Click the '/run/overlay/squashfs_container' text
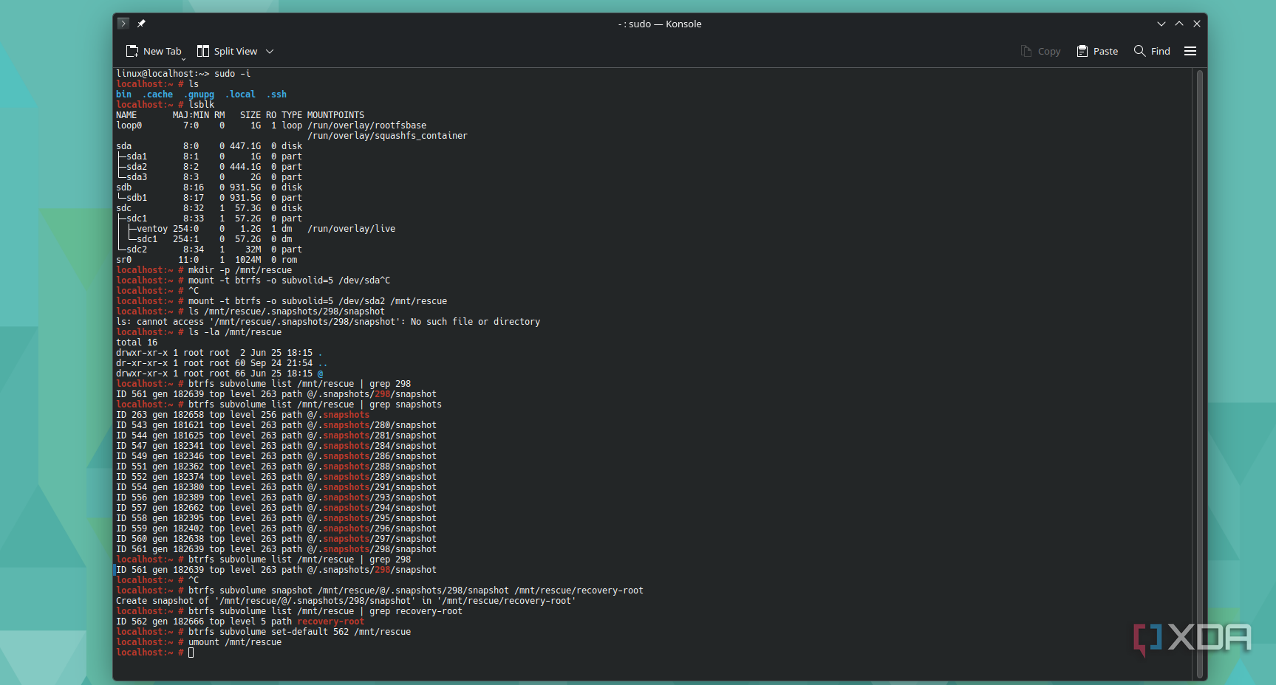Image resolution: width=1276 pixels, height=685 pixels. (388, 136)
